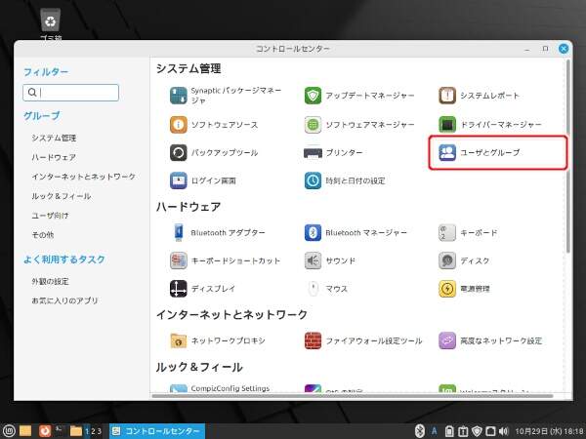Open Synaptic package manager icon
This screenshot has width=586, height=439.
click(x=179, y=96)
